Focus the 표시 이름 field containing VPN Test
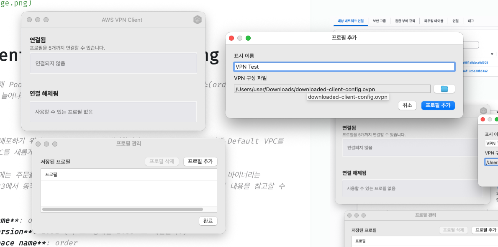The image size is (498, 247). (344, 67)
